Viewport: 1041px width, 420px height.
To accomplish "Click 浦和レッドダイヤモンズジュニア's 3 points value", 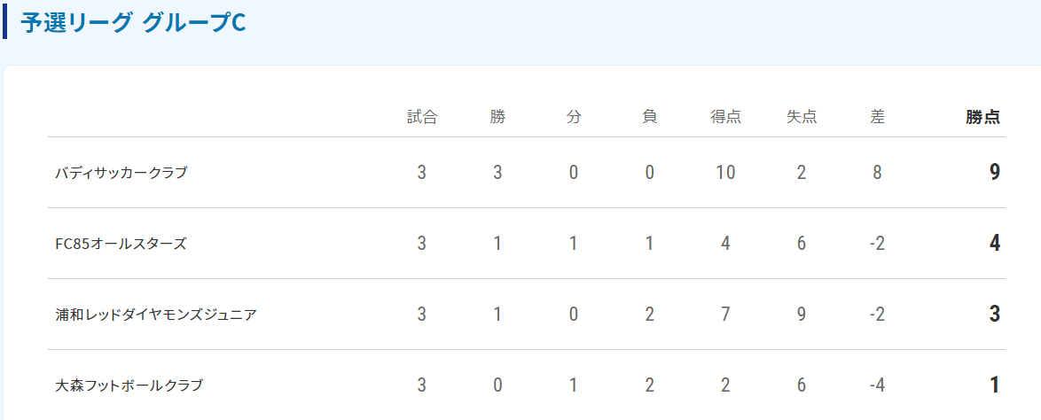I will pyautogui.click(x=994, y=314).
